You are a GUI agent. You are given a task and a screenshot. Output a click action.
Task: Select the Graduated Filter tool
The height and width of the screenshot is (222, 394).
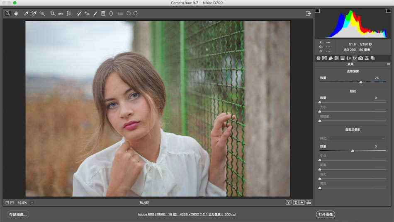103,13
